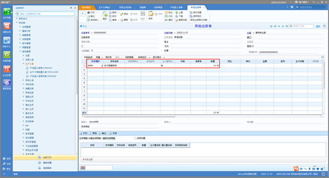Click the plus button at toolbar left
329x178 pixels.
click(x=83, y=14)
